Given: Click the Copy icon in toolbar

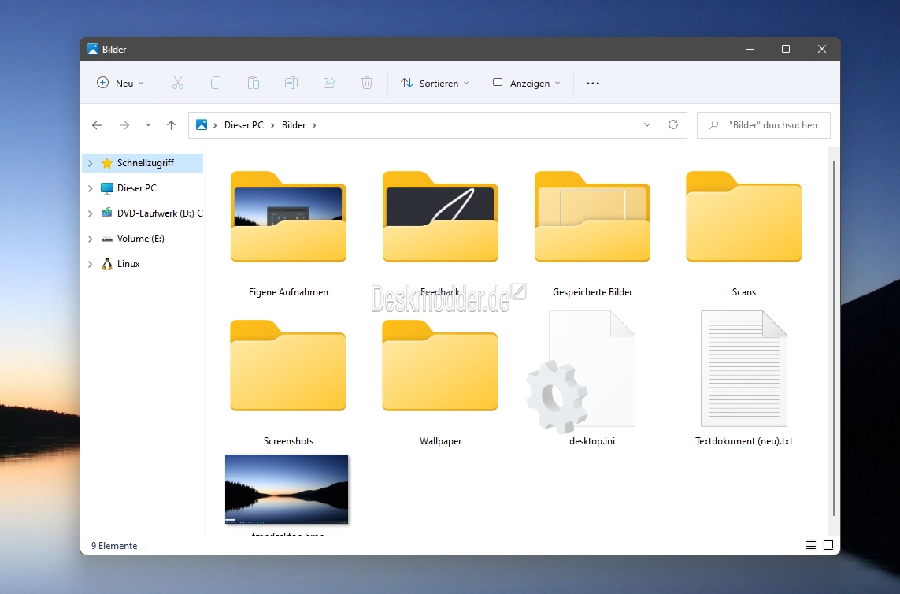Looking at the screenshot, I should 216,84.
